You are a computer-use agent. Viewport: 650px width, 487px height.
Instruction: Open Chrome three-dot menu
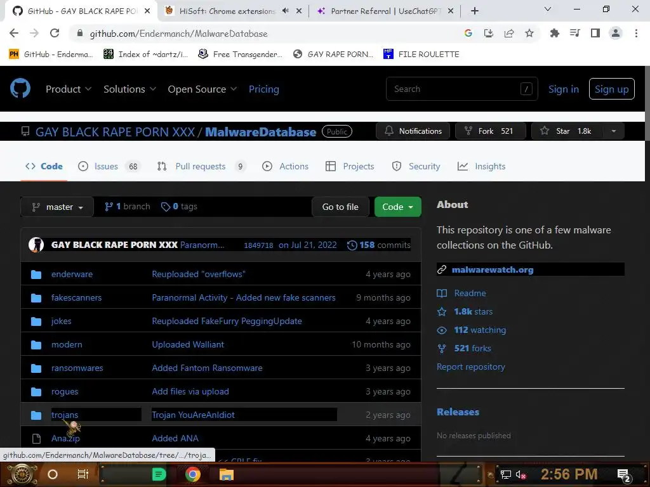(636, 33)
